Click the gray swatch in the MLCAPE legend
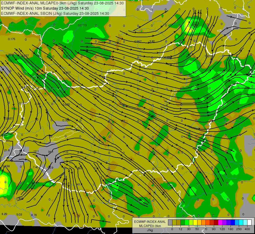 point(170,223)
